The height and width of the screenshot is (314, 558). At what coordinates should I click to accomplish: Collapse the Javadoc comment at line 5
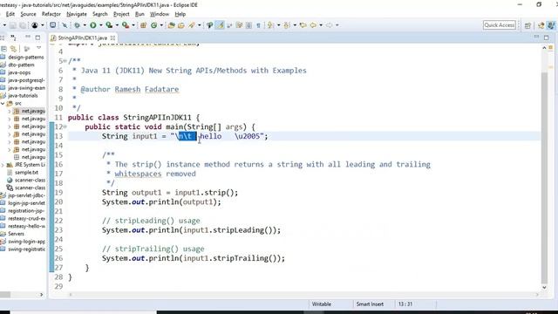[x=65, y=61]
